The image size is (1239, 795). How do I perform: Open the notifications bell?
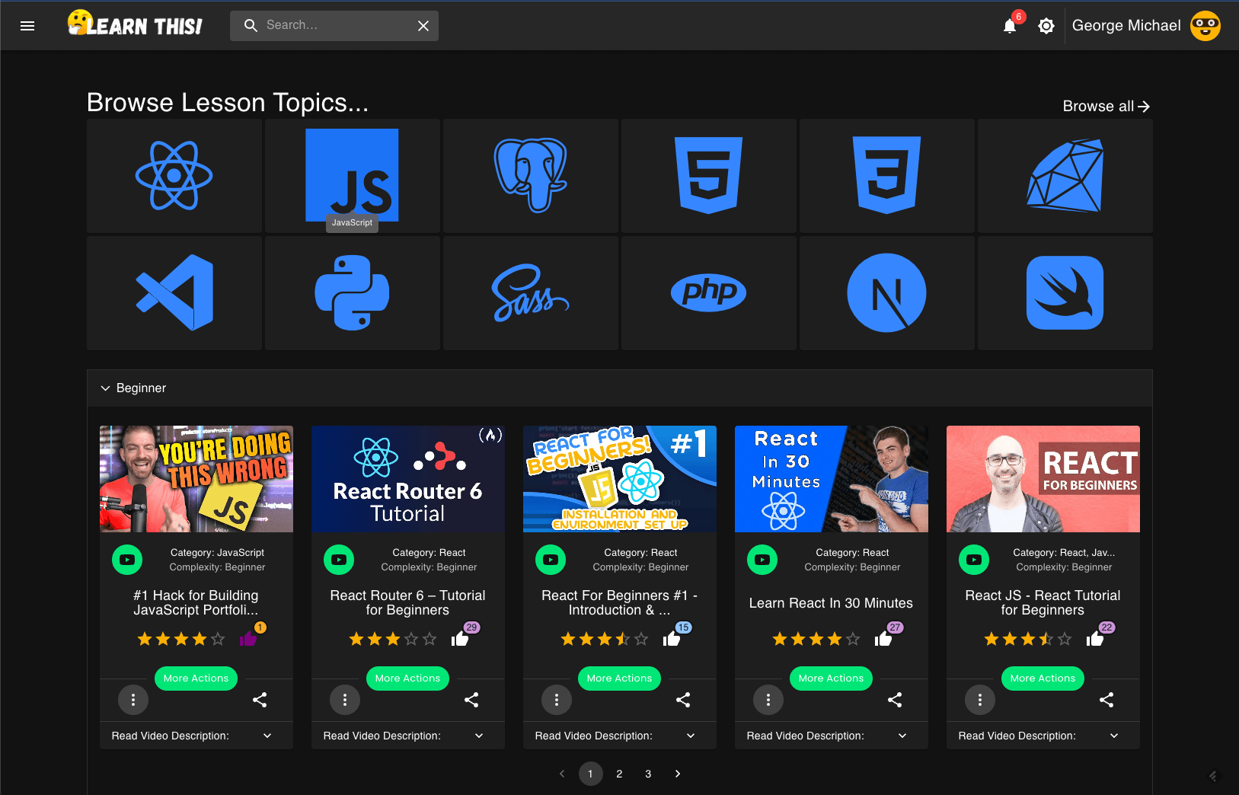pos(1010,26)
